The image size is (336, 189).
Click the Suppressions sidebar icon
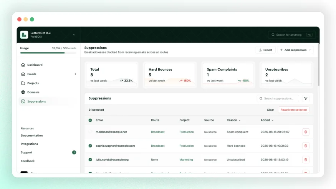point(23,101)
